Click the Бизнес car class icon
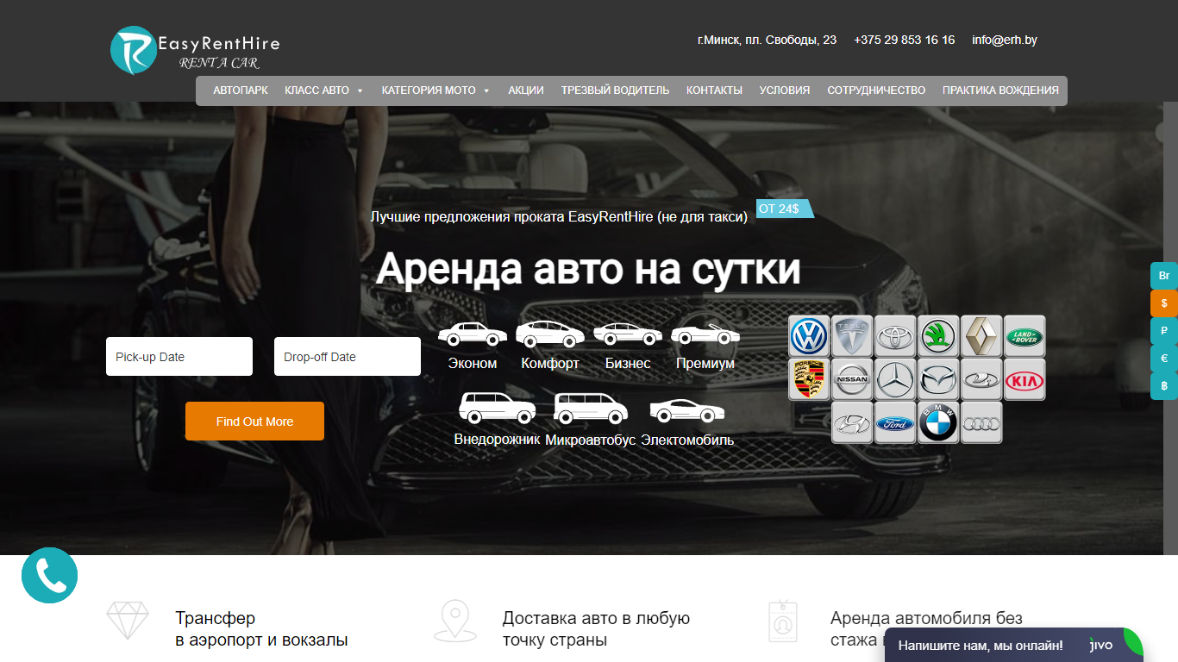Screen dimensions: 1178x662 (628, 334)
